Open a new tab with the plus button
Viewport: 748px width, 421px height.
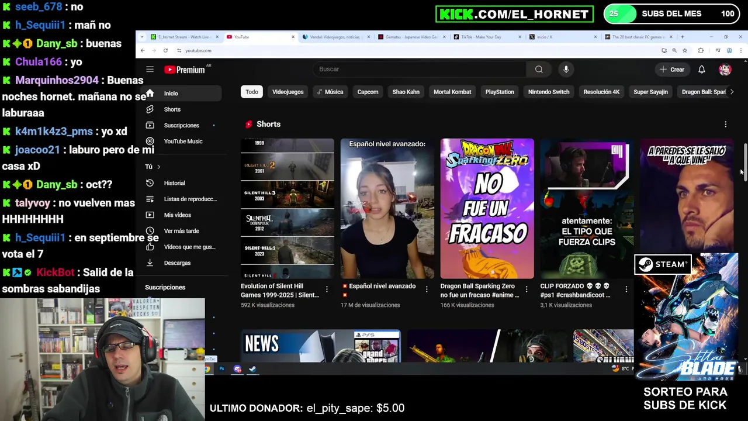coord(682,37)
